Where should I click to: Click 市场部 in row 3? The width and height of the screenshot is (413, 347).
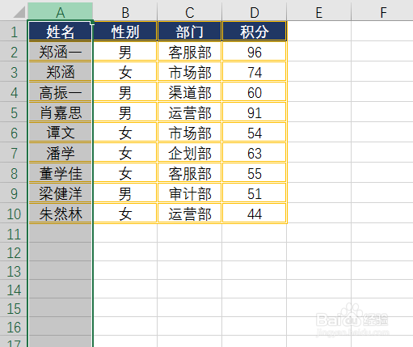(x=190, y=72)
